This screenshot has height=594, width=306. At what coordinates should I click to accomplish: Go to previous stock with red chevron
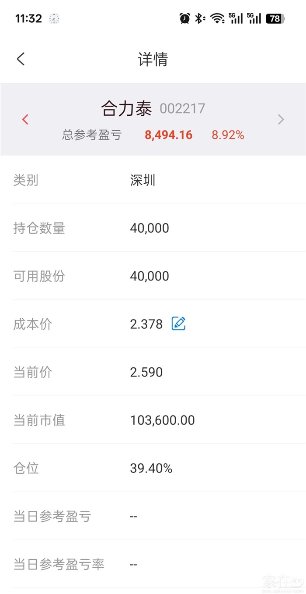(25, 119)
